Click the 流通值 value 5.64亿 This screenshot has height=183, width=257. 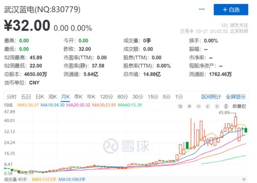pos(91,74)
